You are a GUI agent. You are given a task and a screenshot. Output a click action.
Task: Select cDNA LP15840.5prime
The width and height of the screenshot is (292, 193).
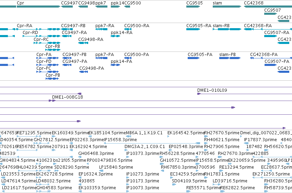coord(101,171)
